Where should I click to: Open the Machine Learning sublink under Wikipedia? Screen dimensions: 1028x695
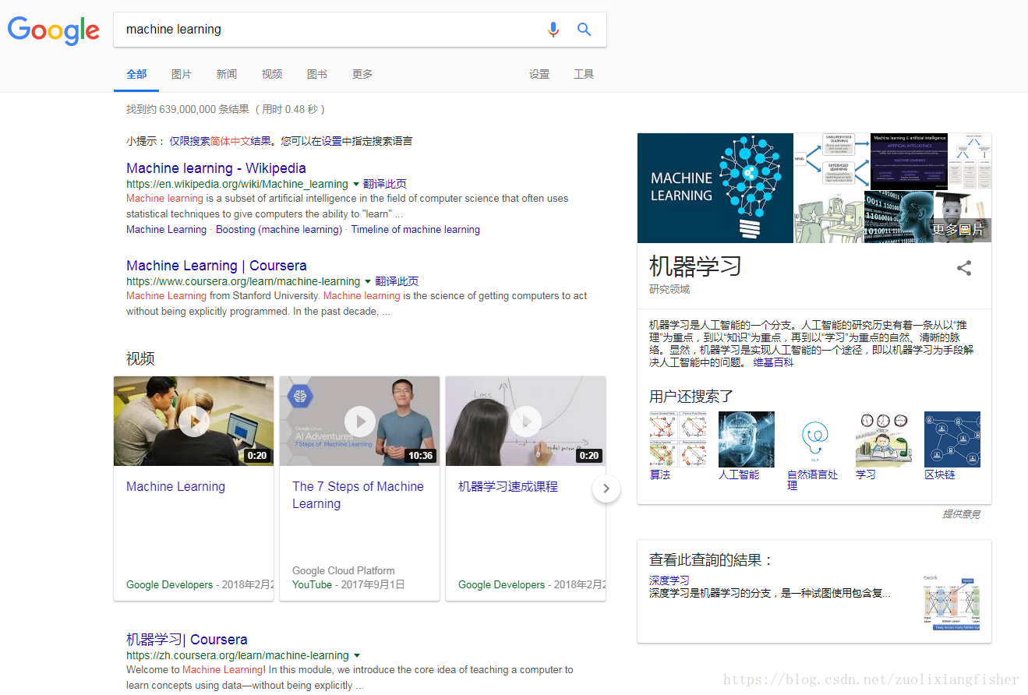tap(166, 230)
